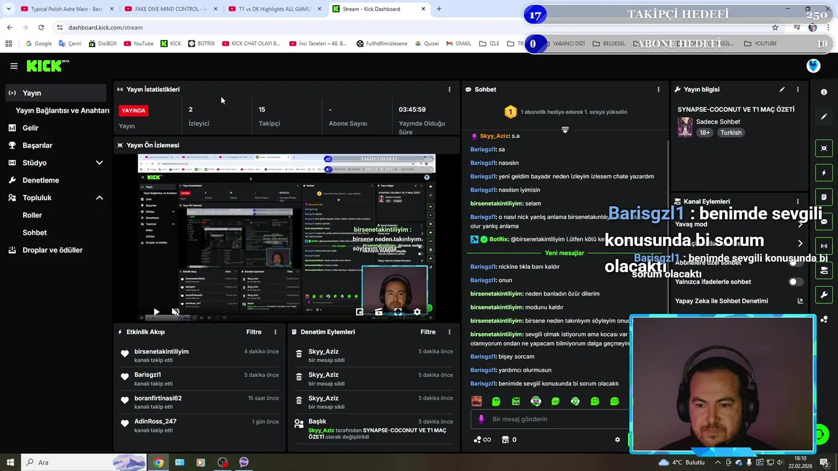Open Chrome from the Windows taskbar
Image resolution: width=838 pixels, height=471 pixels.
pyautogui.click(x=158, y=462)
